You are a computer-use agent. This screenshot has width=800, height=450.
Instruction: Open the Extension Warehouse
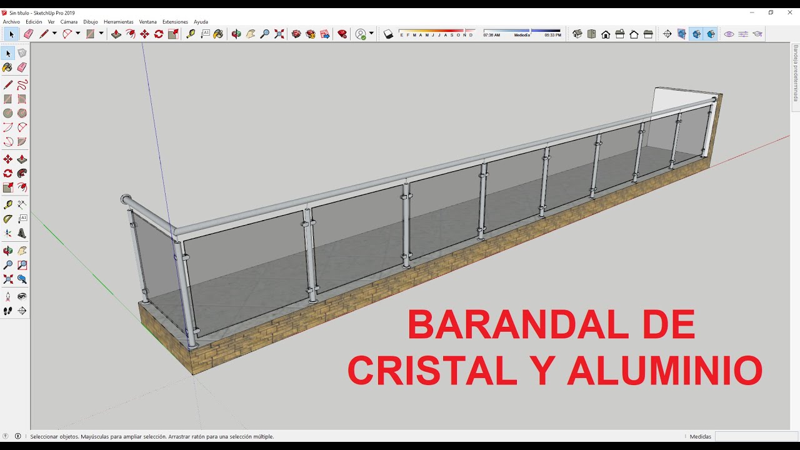pyautogui.click(x=311, y=34)
